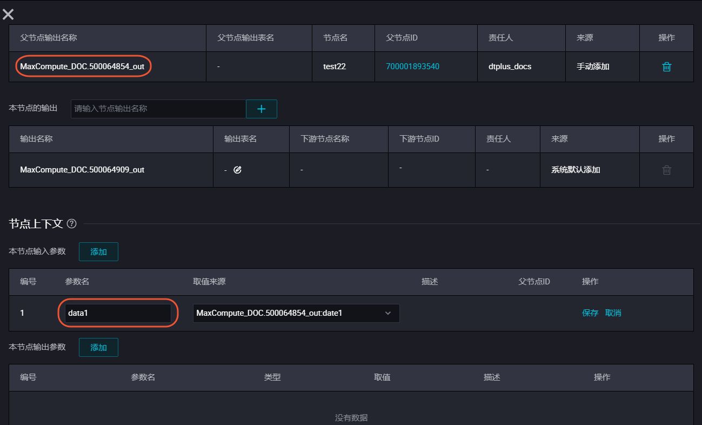702x425 pixels.
Task: Click the 手动添加 source cell
Action: tap(593, 67)
